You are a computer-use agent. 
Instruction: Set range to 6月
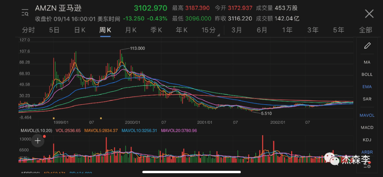(x=262, y=30)
